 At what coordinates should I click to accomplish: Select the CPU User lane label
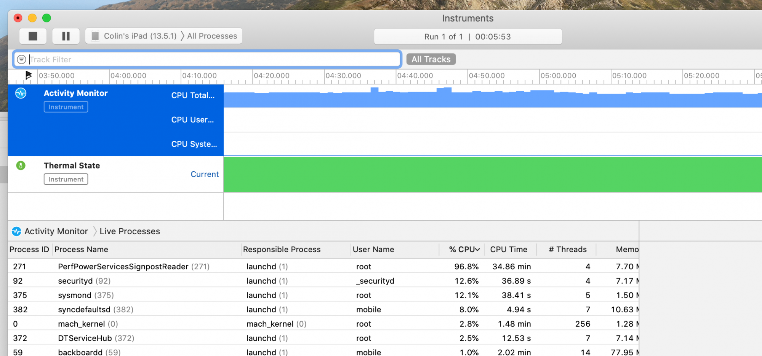[192, 120]
